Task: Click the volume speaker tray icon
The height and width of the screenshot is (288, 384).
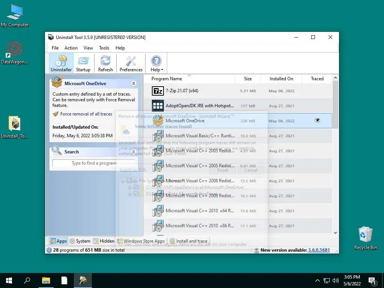Action: pos(336,280)
